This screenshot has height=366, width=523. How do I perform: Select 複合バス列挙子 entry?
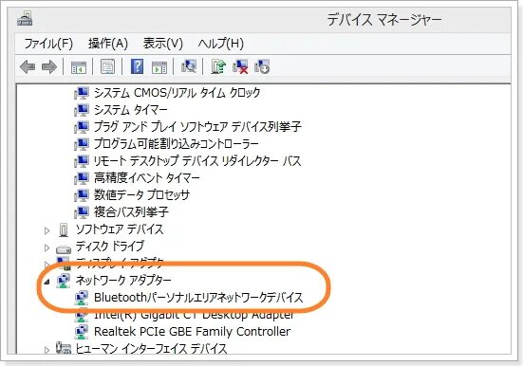coord(131,211)
